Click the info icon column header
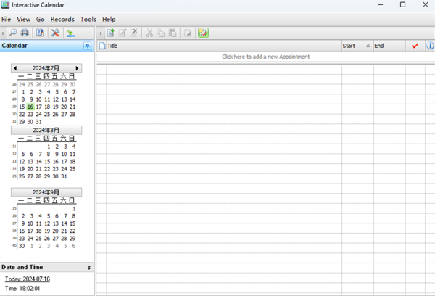 [x=431, y=46]
